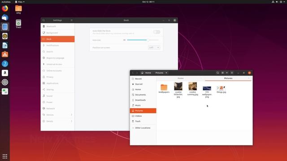Select the 729 wallpaper.png file

207,92
